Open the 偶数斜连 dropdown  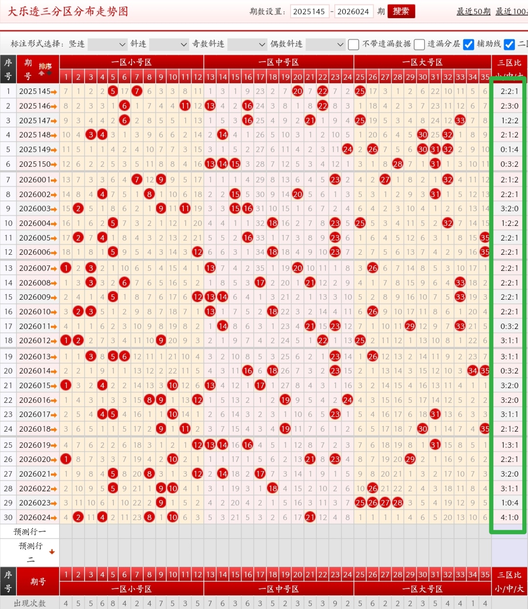325,44
